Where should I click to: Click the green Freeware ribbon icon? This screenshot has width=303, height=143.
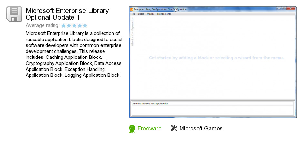[x=132, y=129]
